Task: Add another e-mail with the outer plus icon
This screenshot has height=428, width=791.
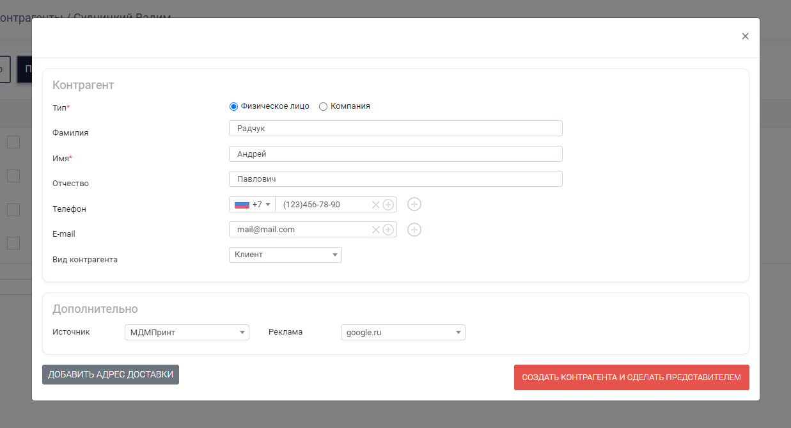Action: (414, 230)
